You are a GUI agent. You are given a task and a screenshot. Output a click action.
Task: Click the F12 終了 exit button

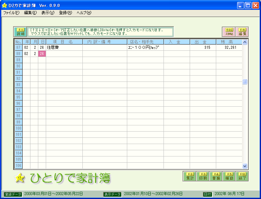242,176
